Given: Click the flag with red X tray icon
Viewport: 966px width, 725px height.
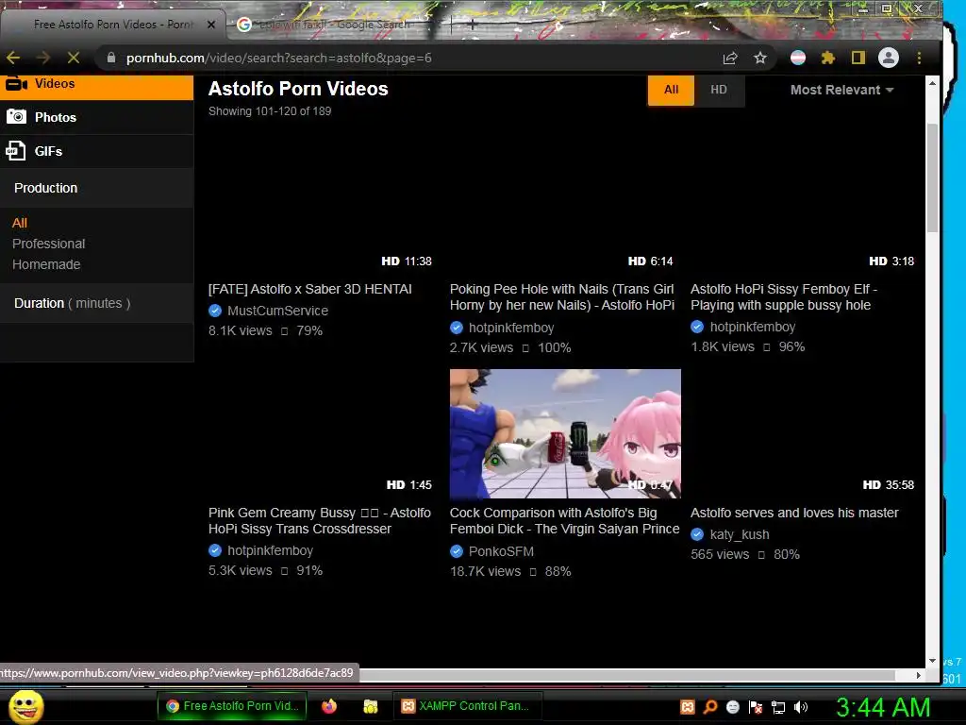Looking at the screenshot, I should click(x=756, y=707).
